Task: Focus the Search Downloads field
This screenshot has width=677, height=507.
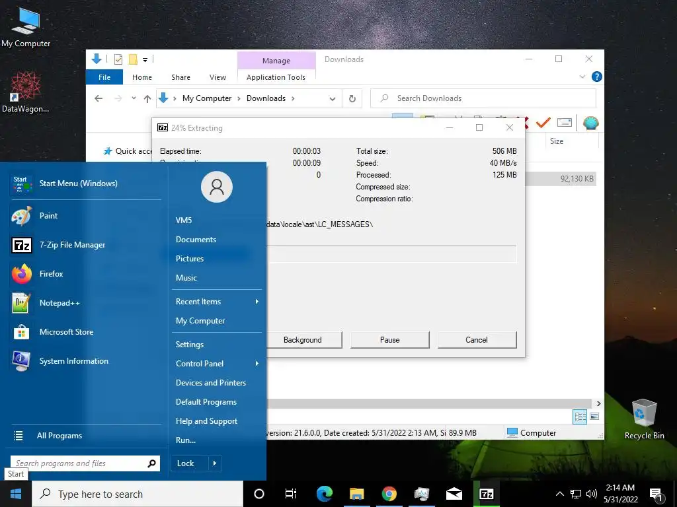Action: 483,98
